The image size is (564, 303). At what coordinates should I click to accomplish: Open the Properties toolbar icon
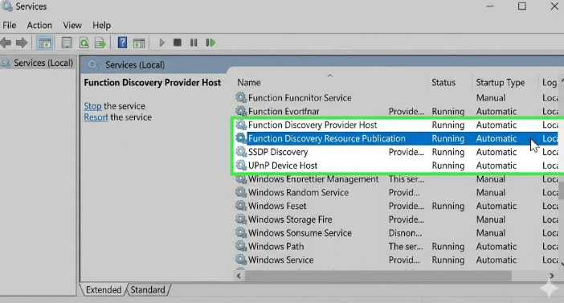(x=67, y=43)
